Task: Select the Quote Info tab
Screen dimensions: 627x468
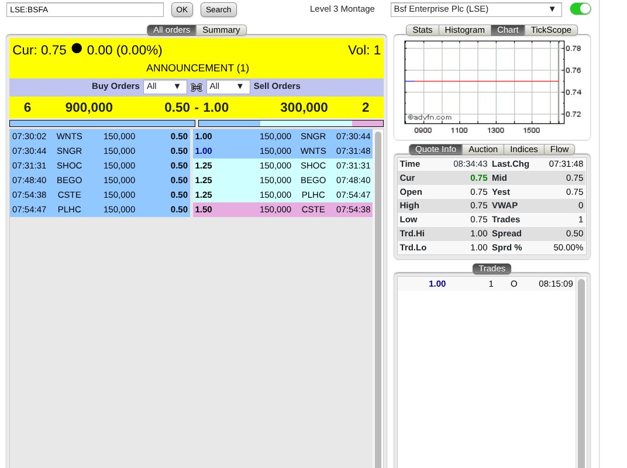Action: pyautogui.click(x=436, y=149)
